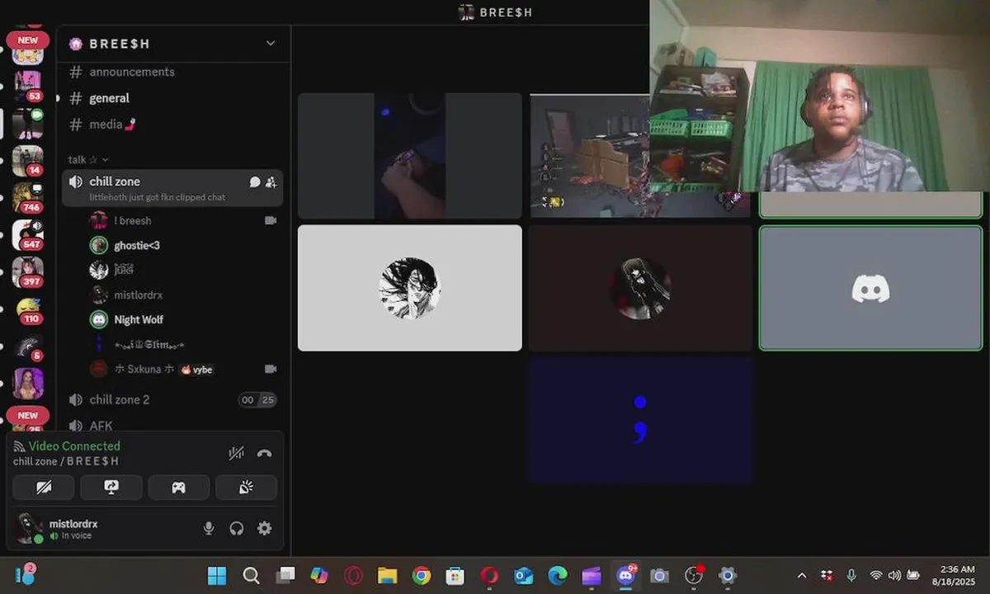Open Google Chrome from taskbar
The width and height of the screenshot is (990, 594).
422,576
